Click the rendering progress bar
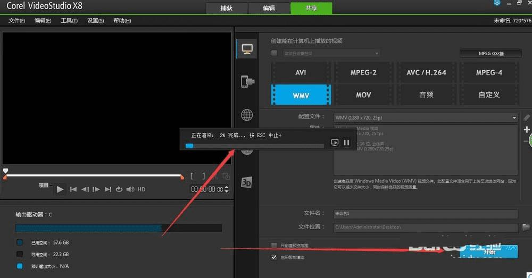The height and width of the screenshot is (278, 532). click(254, 146)
